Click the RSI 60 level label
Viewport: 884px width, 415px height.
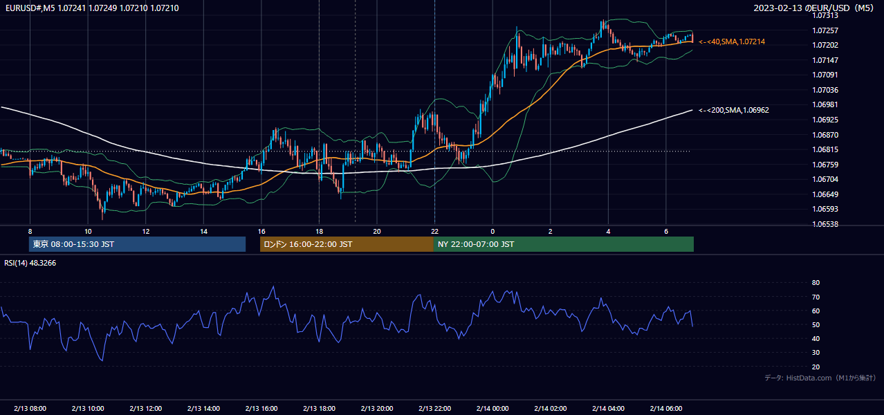[x=816, y=311]
